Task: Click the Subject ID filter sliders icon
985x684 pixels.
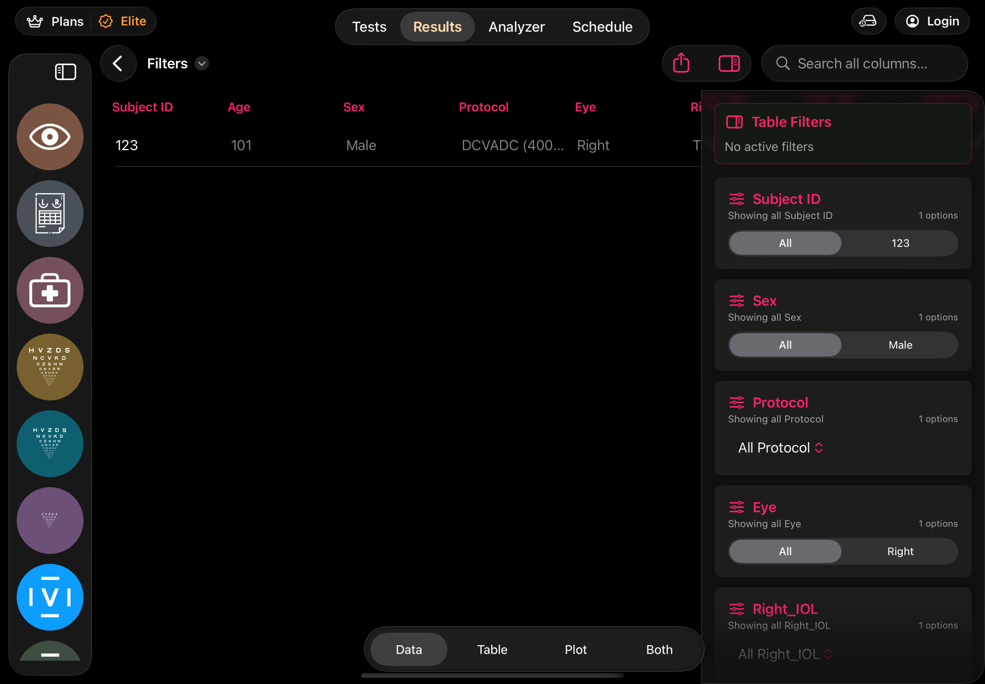Action: (x=737, y=199)
